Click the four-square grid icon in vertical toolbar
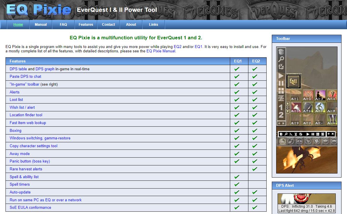The image size is (347, 214). point(281,91)
